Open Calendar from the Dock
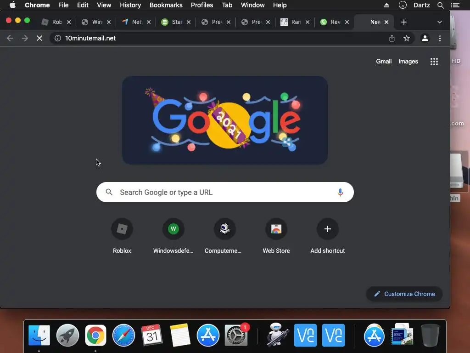 pyautogui.click(x=151, y=335)
